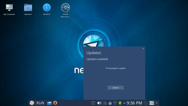Open the battery status tray icon
The image size is (188, 106).
(x=105, y=103)
